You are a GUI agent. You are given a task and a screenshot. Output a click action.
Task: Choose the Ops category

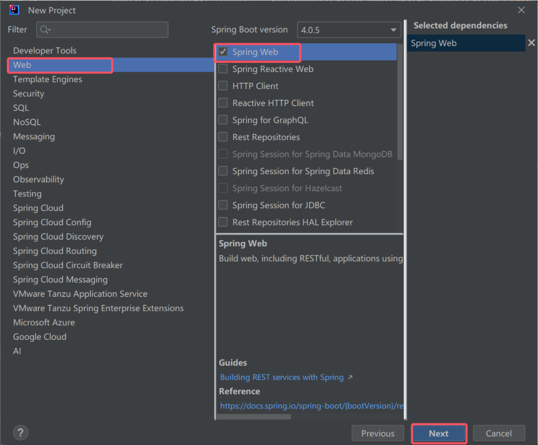(20, 165)
